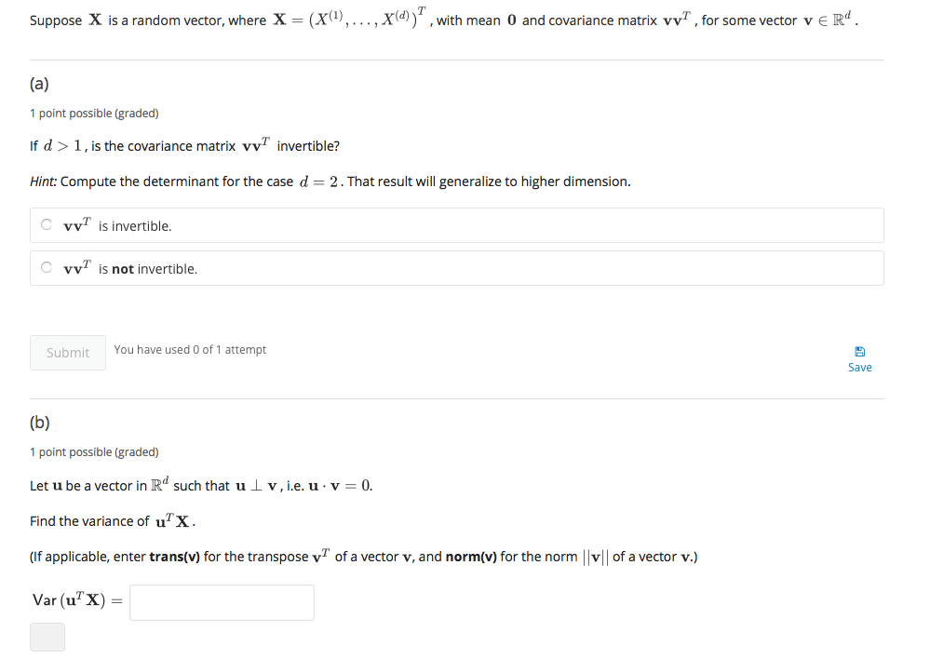Click the Submit button for part (a)

[x=67, y=352]
